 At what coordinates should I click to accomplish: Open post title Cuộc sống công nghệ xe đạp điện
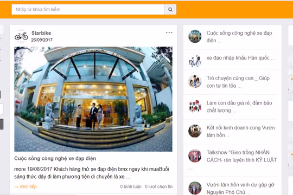click(x=55, y=158)
